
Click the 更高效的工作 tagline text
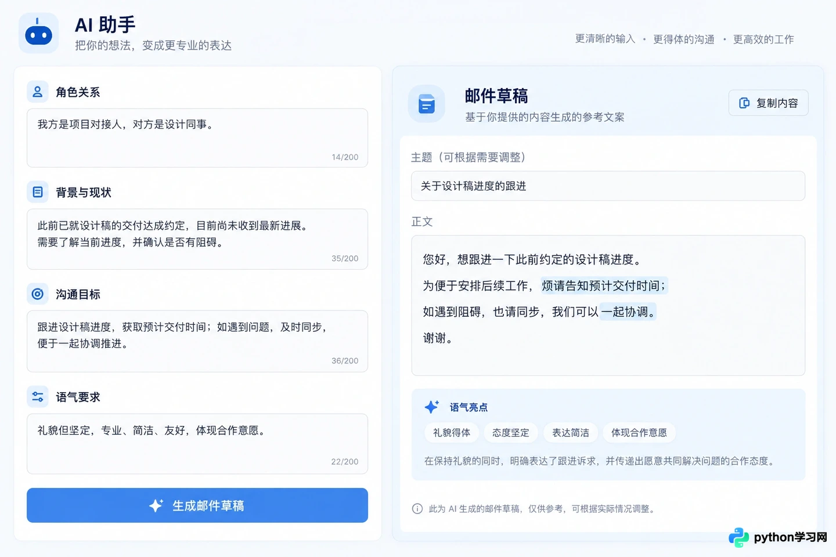pos(763,39)
